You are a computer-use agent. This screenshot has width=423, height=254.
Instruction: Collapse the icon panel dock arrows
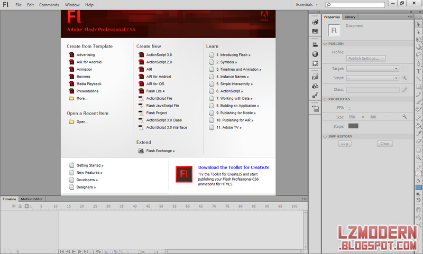319,12
